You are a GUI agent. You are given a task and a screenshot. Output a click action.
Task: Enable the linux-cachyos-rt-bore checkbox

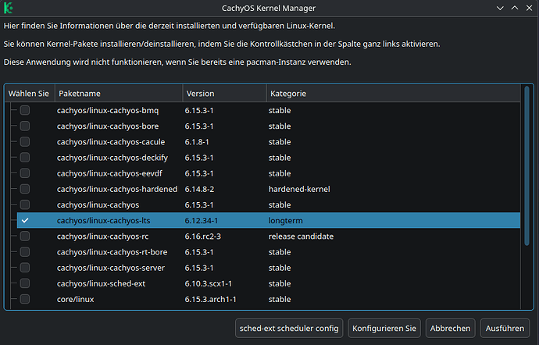[25, 252]
